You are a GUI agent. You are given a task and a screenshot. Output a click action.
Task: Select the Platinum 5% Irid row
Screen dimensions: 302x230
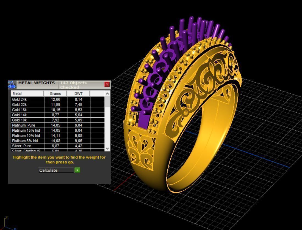[58, 141]
